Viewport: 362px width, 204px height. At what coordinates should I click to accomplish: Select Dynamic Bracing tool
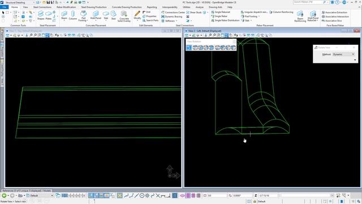coord(172,16)
